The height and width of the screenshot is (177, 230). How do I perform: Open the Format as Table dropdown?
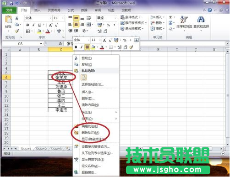(x=133, y=23)
